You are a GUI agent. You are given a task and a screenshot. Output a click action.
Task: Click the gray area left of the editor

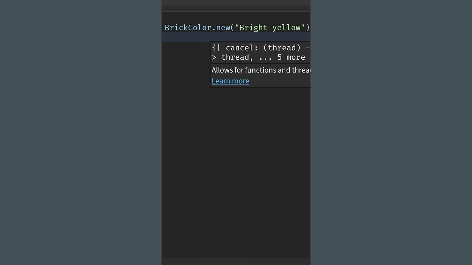tap(80, 132)
